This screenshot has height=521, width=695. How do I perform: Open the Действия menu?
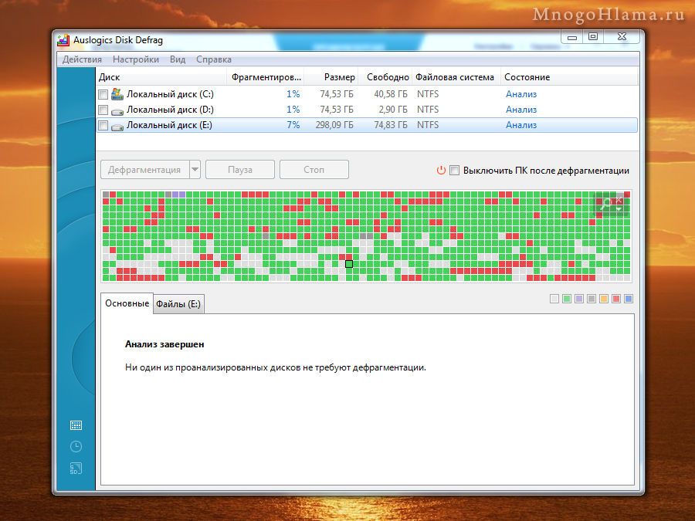tap(82, 59)
